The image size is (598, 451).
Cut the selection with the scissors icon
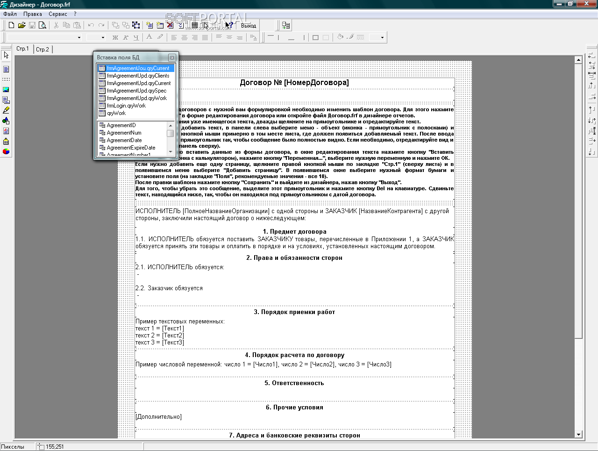[x=56, y=25]
